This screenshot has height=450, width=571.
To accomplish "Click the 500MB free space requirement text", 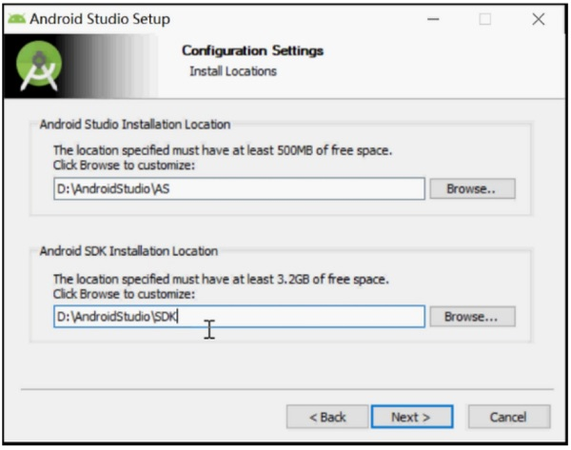I will point(223,150).
